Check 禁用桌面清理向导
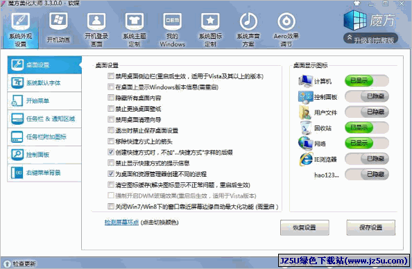 pyautogui.click(x=110, y=119)
